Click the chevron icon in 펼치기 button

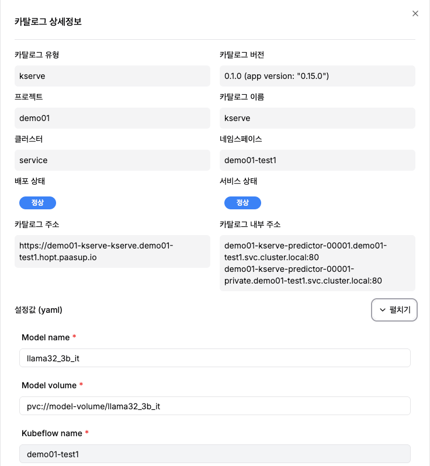pos(383,310)
